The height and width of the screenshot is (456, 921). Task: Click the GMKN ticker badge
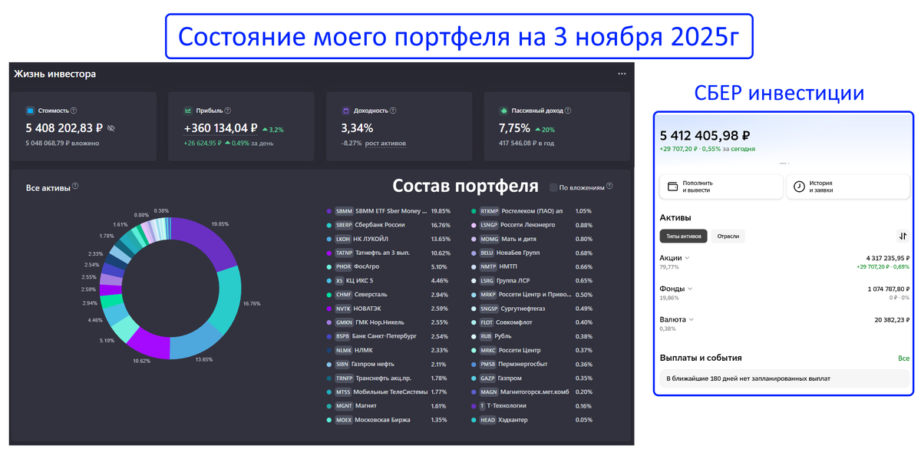[x=344, y=322]
